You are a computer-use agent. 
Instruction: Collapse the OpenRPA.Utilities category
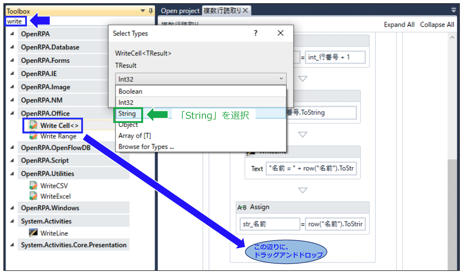[12, 174]
